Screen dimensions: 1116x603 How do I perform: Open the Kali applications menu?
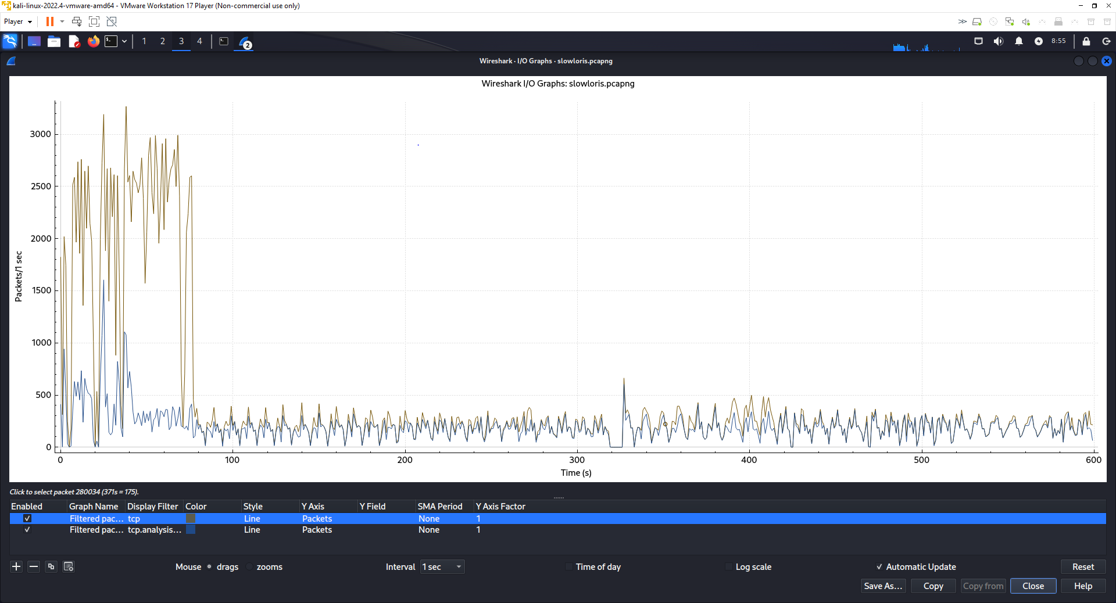pyautogui.click(x=10, y=41)
